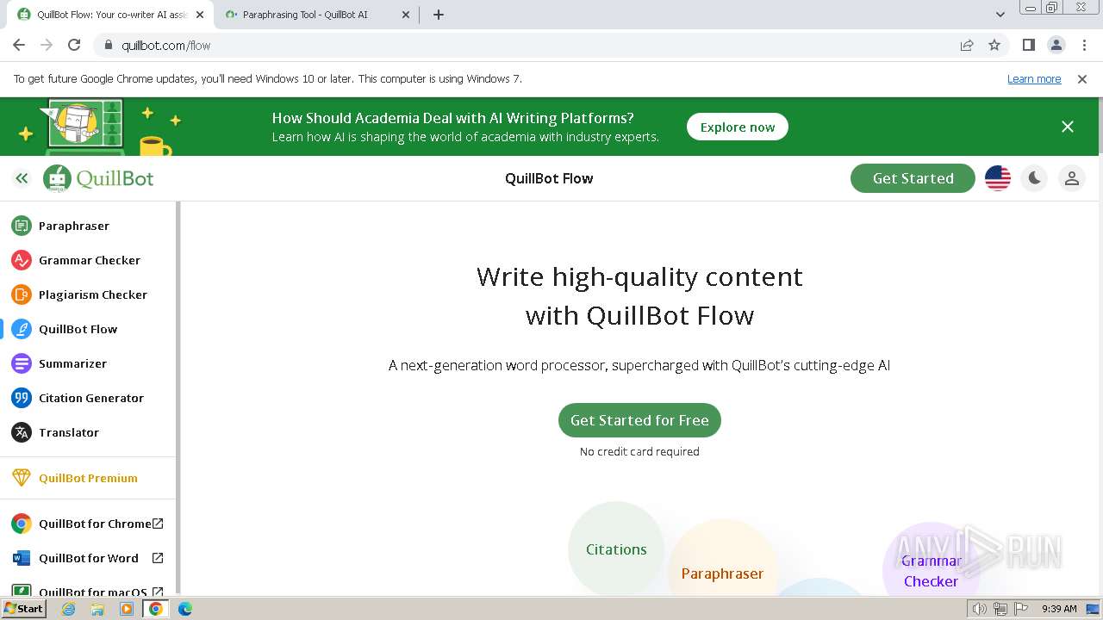Click the QuillBot Premium diamond icon
Viewport: 1103px width, 620px height.
pyautogui.click(x=22, y=478)
